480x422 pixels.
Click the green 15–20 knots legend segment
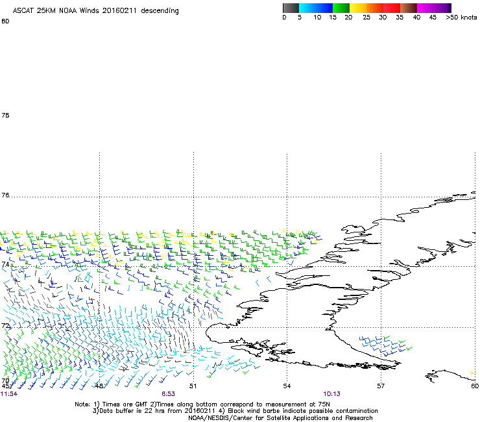(341, 8)
